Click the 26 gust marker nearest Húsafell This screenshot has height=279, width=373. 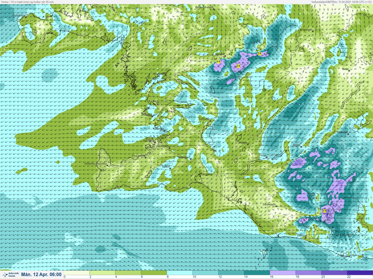[x=219, y=61]
